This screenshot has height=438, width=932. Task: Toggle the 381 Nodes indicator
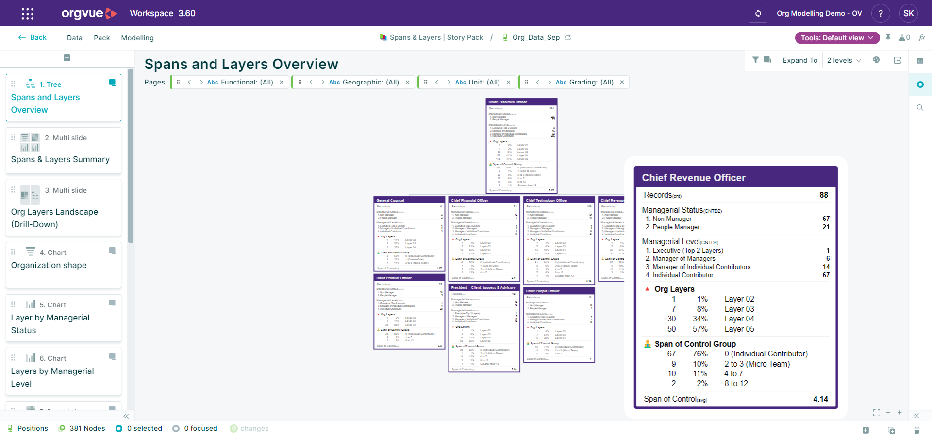82,428
